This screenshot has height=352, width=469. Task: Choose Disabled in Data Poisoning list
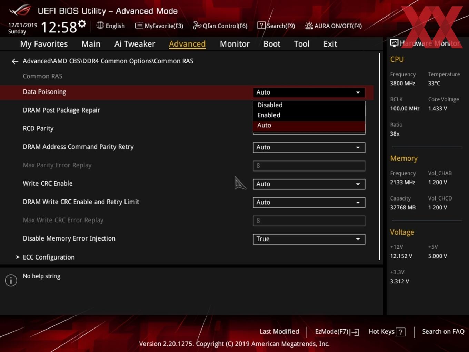309,105
